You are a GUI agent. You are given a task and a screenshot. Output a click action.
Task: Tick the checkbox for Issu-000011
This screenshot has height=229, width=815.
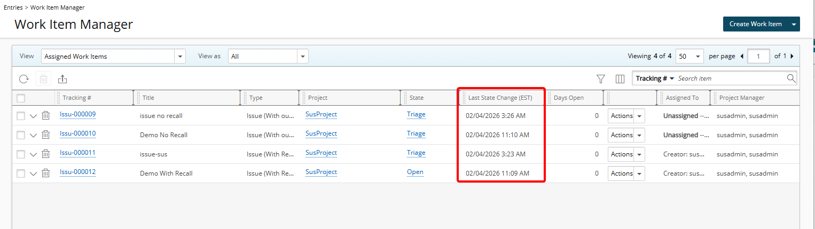tap(21, 154)
